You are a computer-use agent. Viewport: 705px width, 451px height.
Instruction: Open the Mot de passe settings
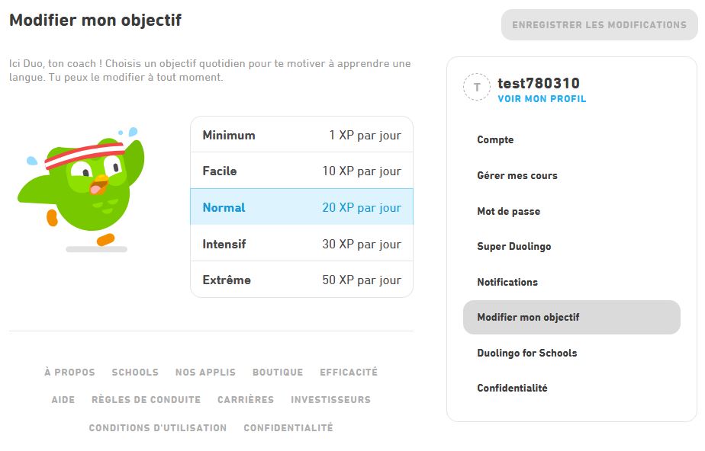pos(508,211)
